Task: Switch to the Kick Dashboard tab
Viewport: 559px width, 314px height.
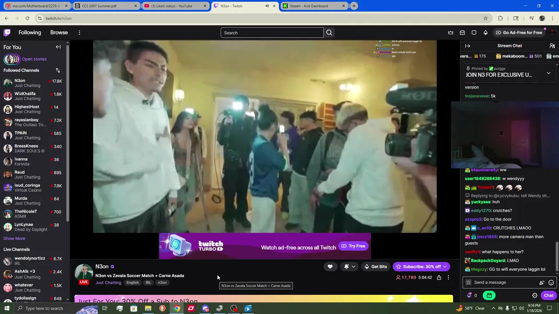Action: click(x=314, y=6)
